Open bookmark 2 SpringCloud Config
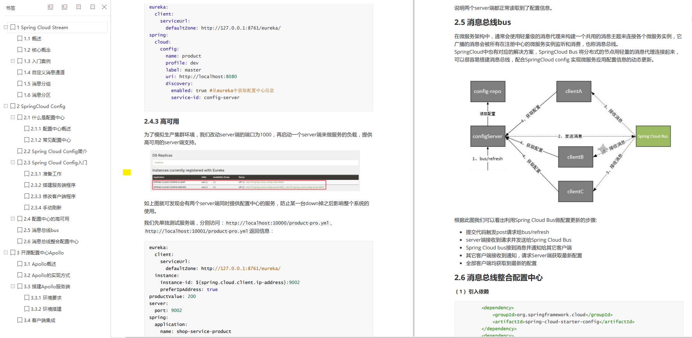This screenshot has width=692, height=338. [41, 106]
